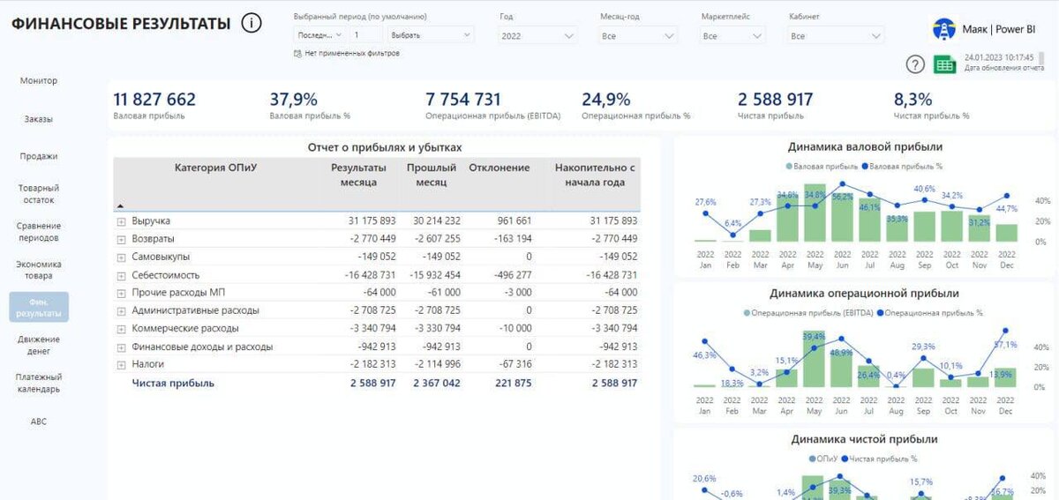Viewport: 1059px width, 500px height.
Task: Click the info icon beside ФИНАНСОВЫЕ РЕЗУЛЬТАТЫ
Action: 252,24
